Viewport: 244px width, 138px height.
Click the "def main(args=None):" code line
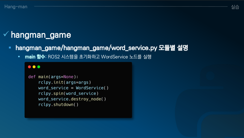[x=53, y=77]
